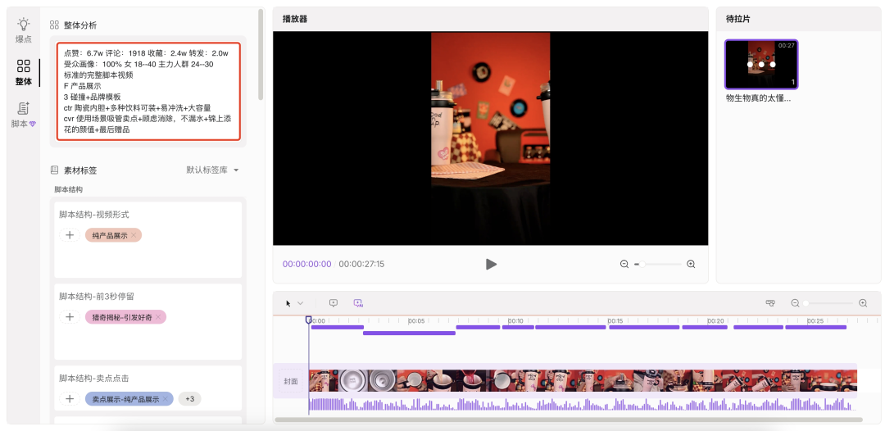The width and height of the screenshot is (885, 431).
Task: Click the 素材标签 book icon
Action: (x=54, y=170)
